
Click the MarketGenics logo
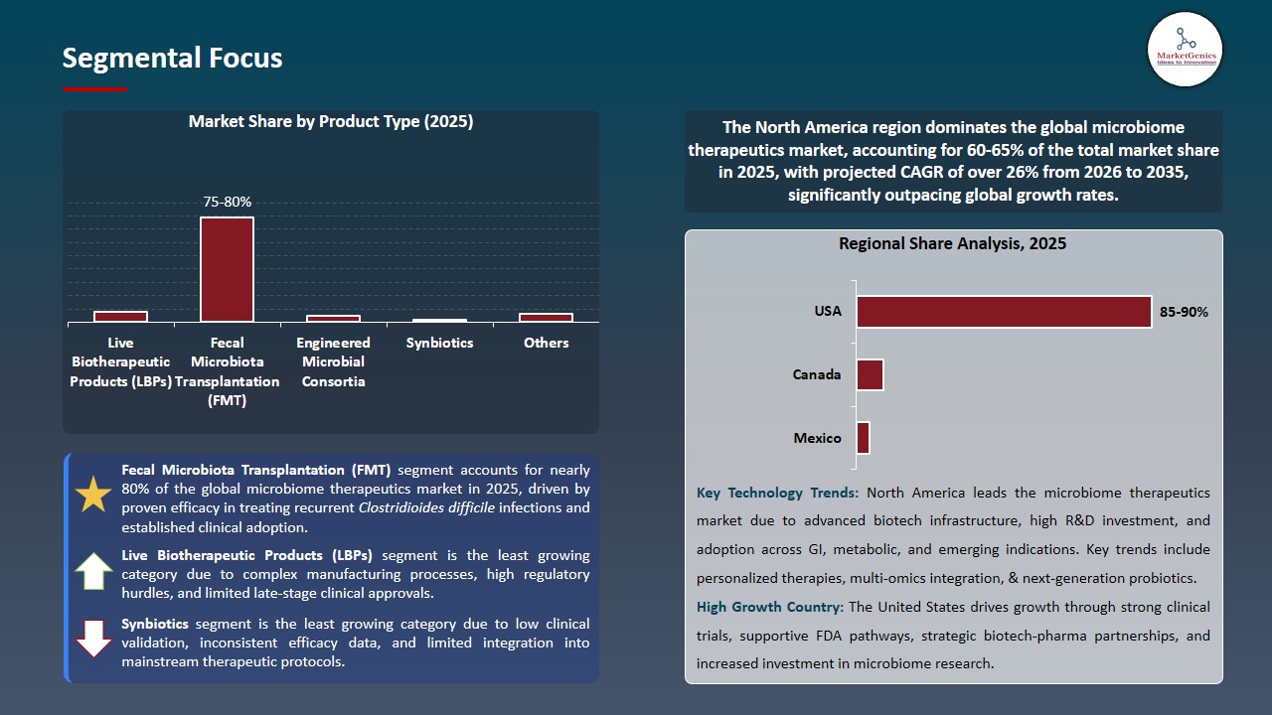(1185, 50)
